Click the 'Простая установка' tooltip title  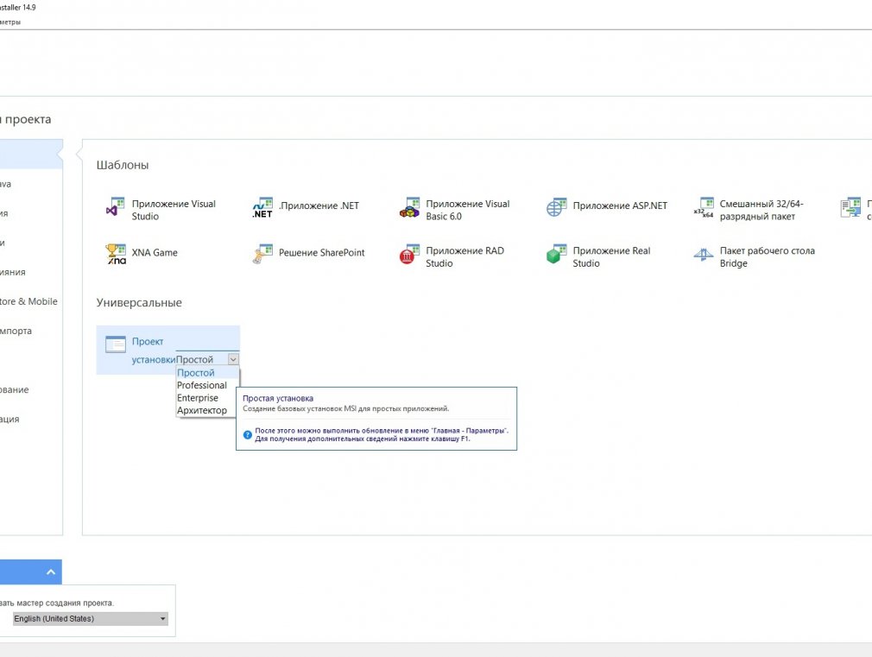[278, 398]
